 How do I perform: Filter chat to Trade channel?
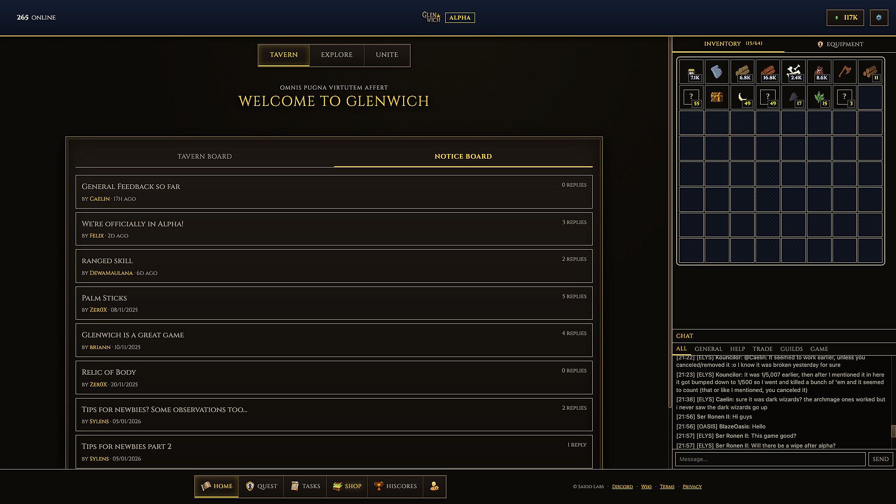pos(762,349)
